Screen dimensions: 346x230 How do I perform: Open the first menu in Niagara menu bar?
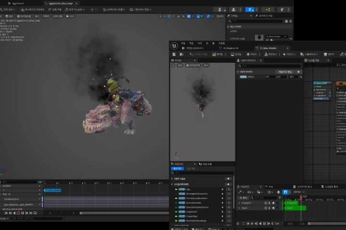point(183,43)
